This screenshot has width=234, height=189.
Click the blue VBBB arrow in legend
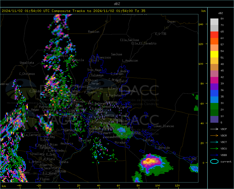214,155
